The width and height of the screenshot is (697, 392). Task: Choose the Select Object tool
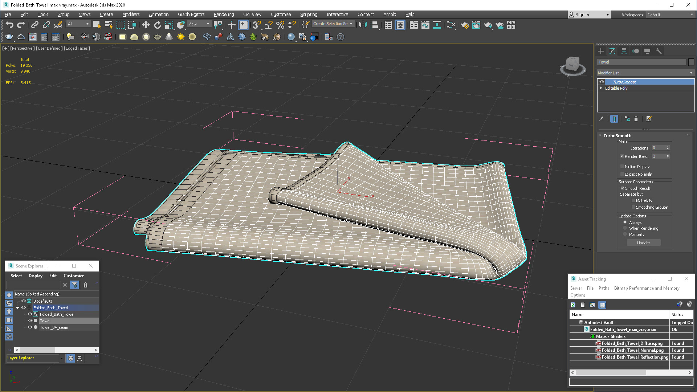click(97, 25)
